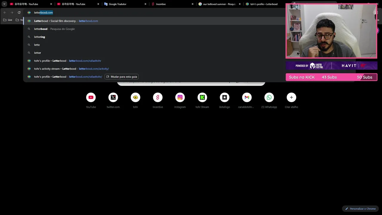
Task: Open the tohr shortcut tile
Action: [x=135, y=100]
